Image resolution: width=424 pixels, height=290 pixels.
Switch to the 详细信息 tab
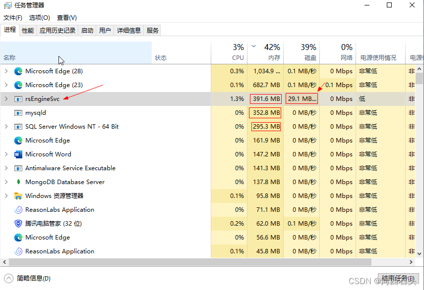pos(129,31)
